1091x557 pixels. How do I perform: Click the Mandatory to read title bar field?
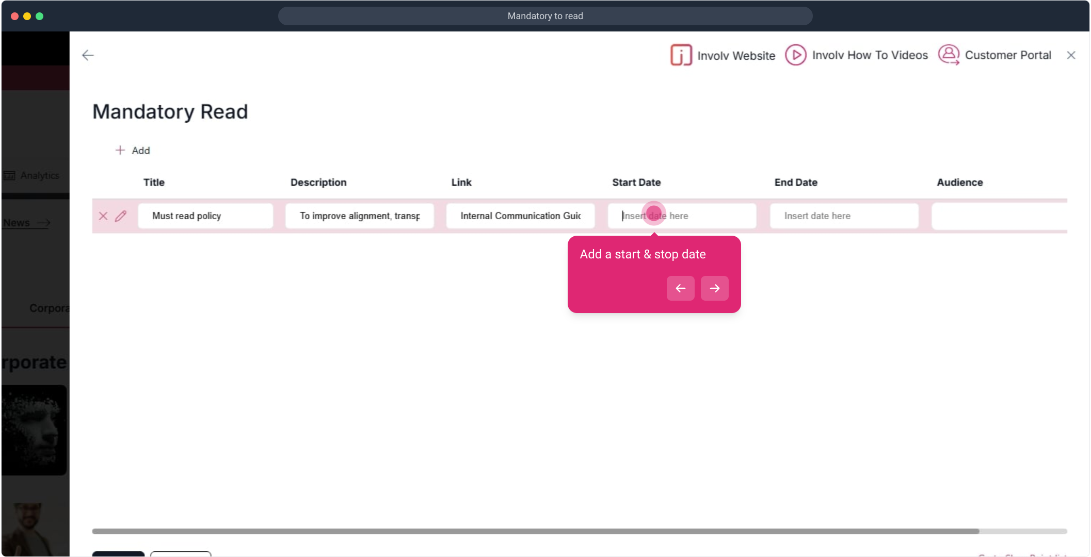[545, 16]
